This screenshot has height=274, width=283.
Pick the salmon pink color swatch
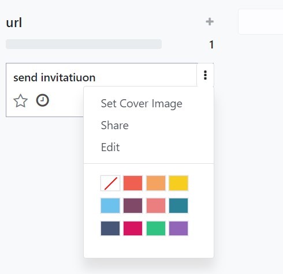(156, 206)
